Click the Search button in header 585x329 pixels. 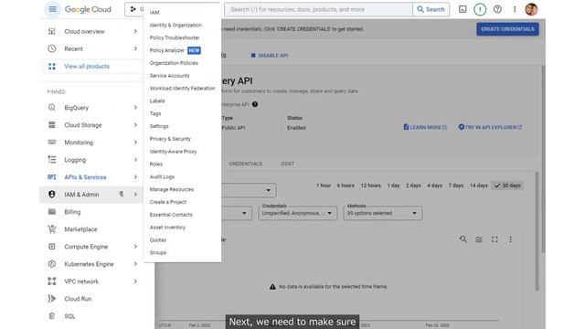(x=431, y=9)
